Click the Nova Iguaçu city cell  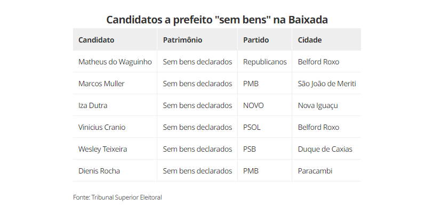(318, 105)
